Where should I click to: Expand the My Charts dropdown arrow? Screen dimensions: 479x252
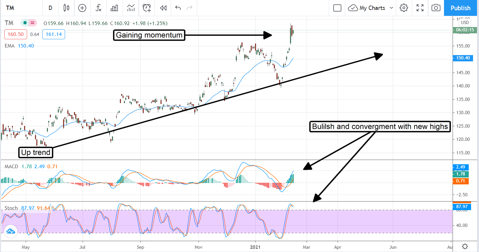point(391,8)
